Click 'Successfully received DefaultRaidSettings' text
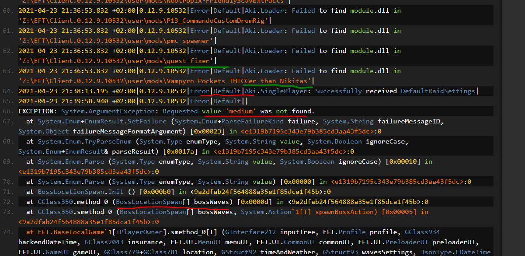Screen dimensions: 525x256 pos(395,91)
